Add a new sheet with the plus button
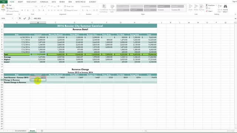 (x=42, y=131)
